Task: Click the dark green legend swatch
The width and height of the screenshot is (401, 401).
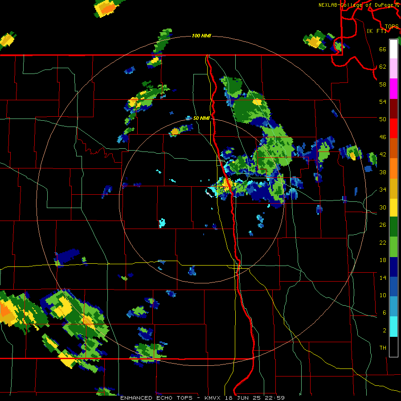Action: tap(393, 227)
